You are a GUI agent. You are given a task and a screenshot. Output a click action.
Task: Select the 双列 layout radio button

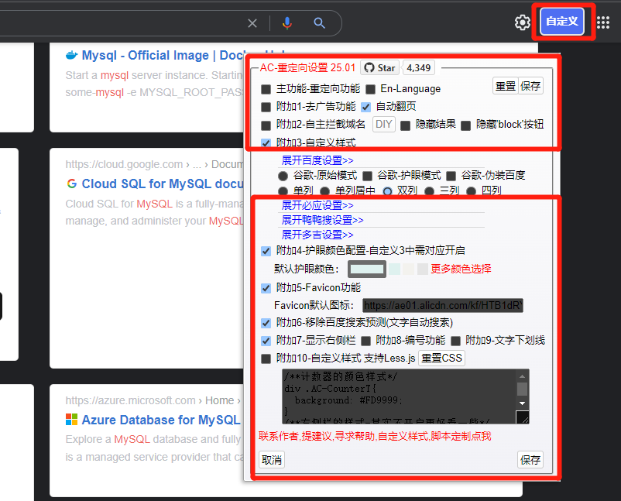[x=387, y=192]
